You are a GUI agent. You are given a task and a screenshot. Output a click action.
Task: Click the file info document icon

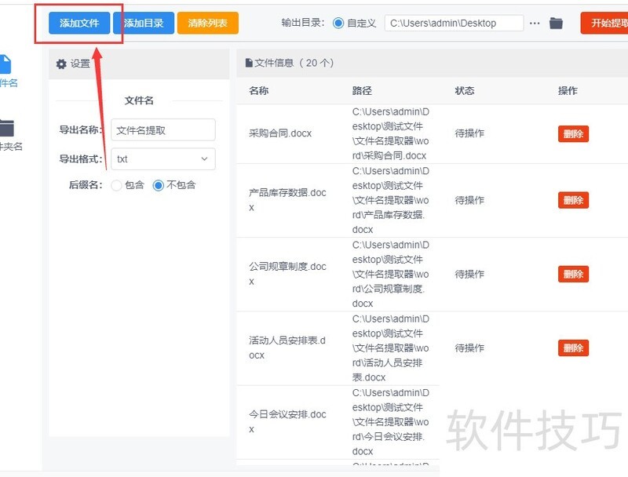[249, 63]
